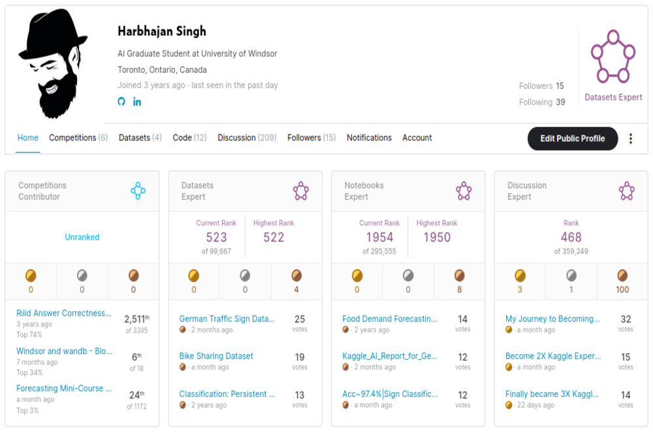Open the German Traffic Sign dataset link
Image resolution: width=653 pixels, height=435 pixels.
(x=227, y=319)
